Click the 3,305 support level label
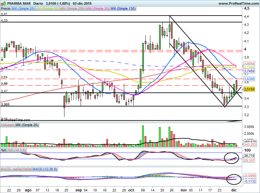Screen dimensions: 260x193 click(x=5, y=105)
